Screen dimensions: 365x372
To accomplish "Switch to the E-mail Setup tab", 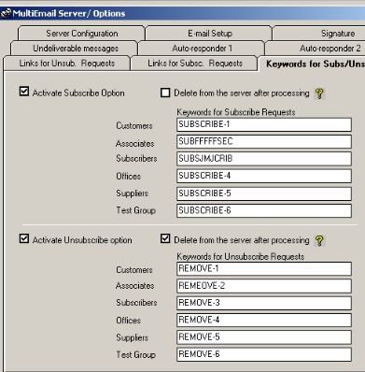I will [209, 34].
